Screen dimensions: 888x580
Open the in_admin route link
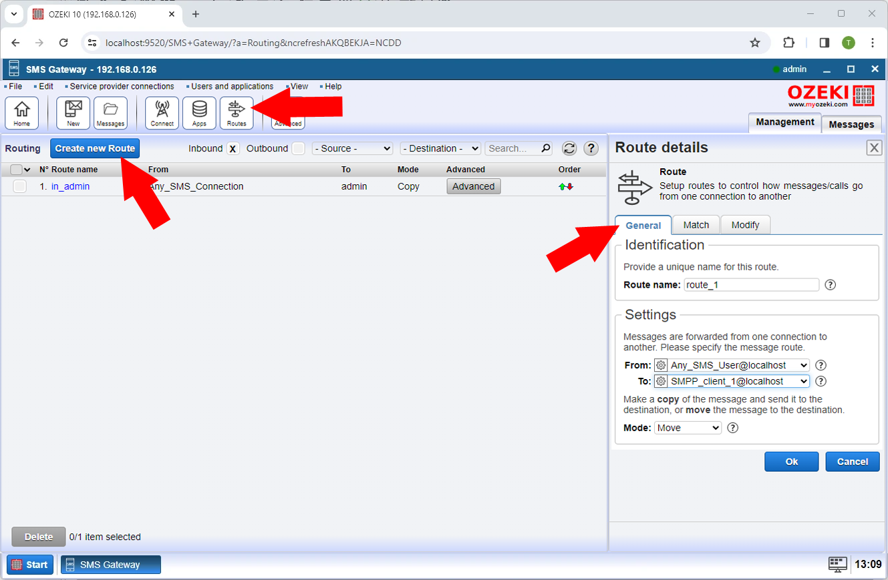[70, 186]
